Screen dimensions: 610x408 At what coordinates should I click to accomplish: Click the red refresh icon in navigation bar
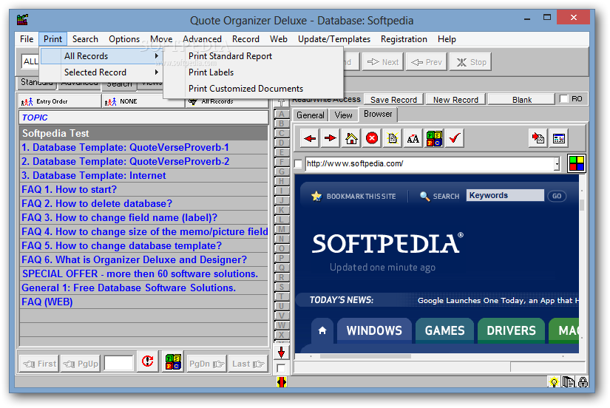(x=147, y=362)
